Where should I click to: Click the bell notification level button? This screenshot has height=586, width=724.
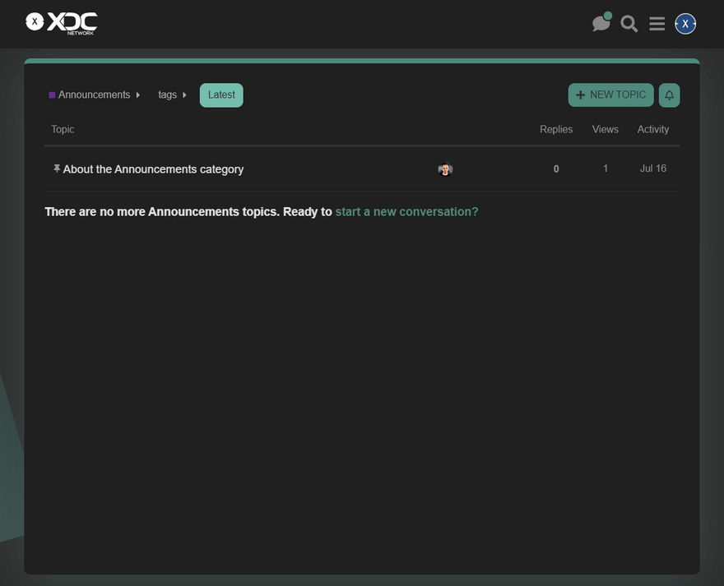[x=669, y=95]
